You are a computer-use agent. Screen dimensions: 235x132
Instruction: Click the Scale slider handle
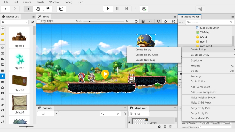[x=90, y=21]
